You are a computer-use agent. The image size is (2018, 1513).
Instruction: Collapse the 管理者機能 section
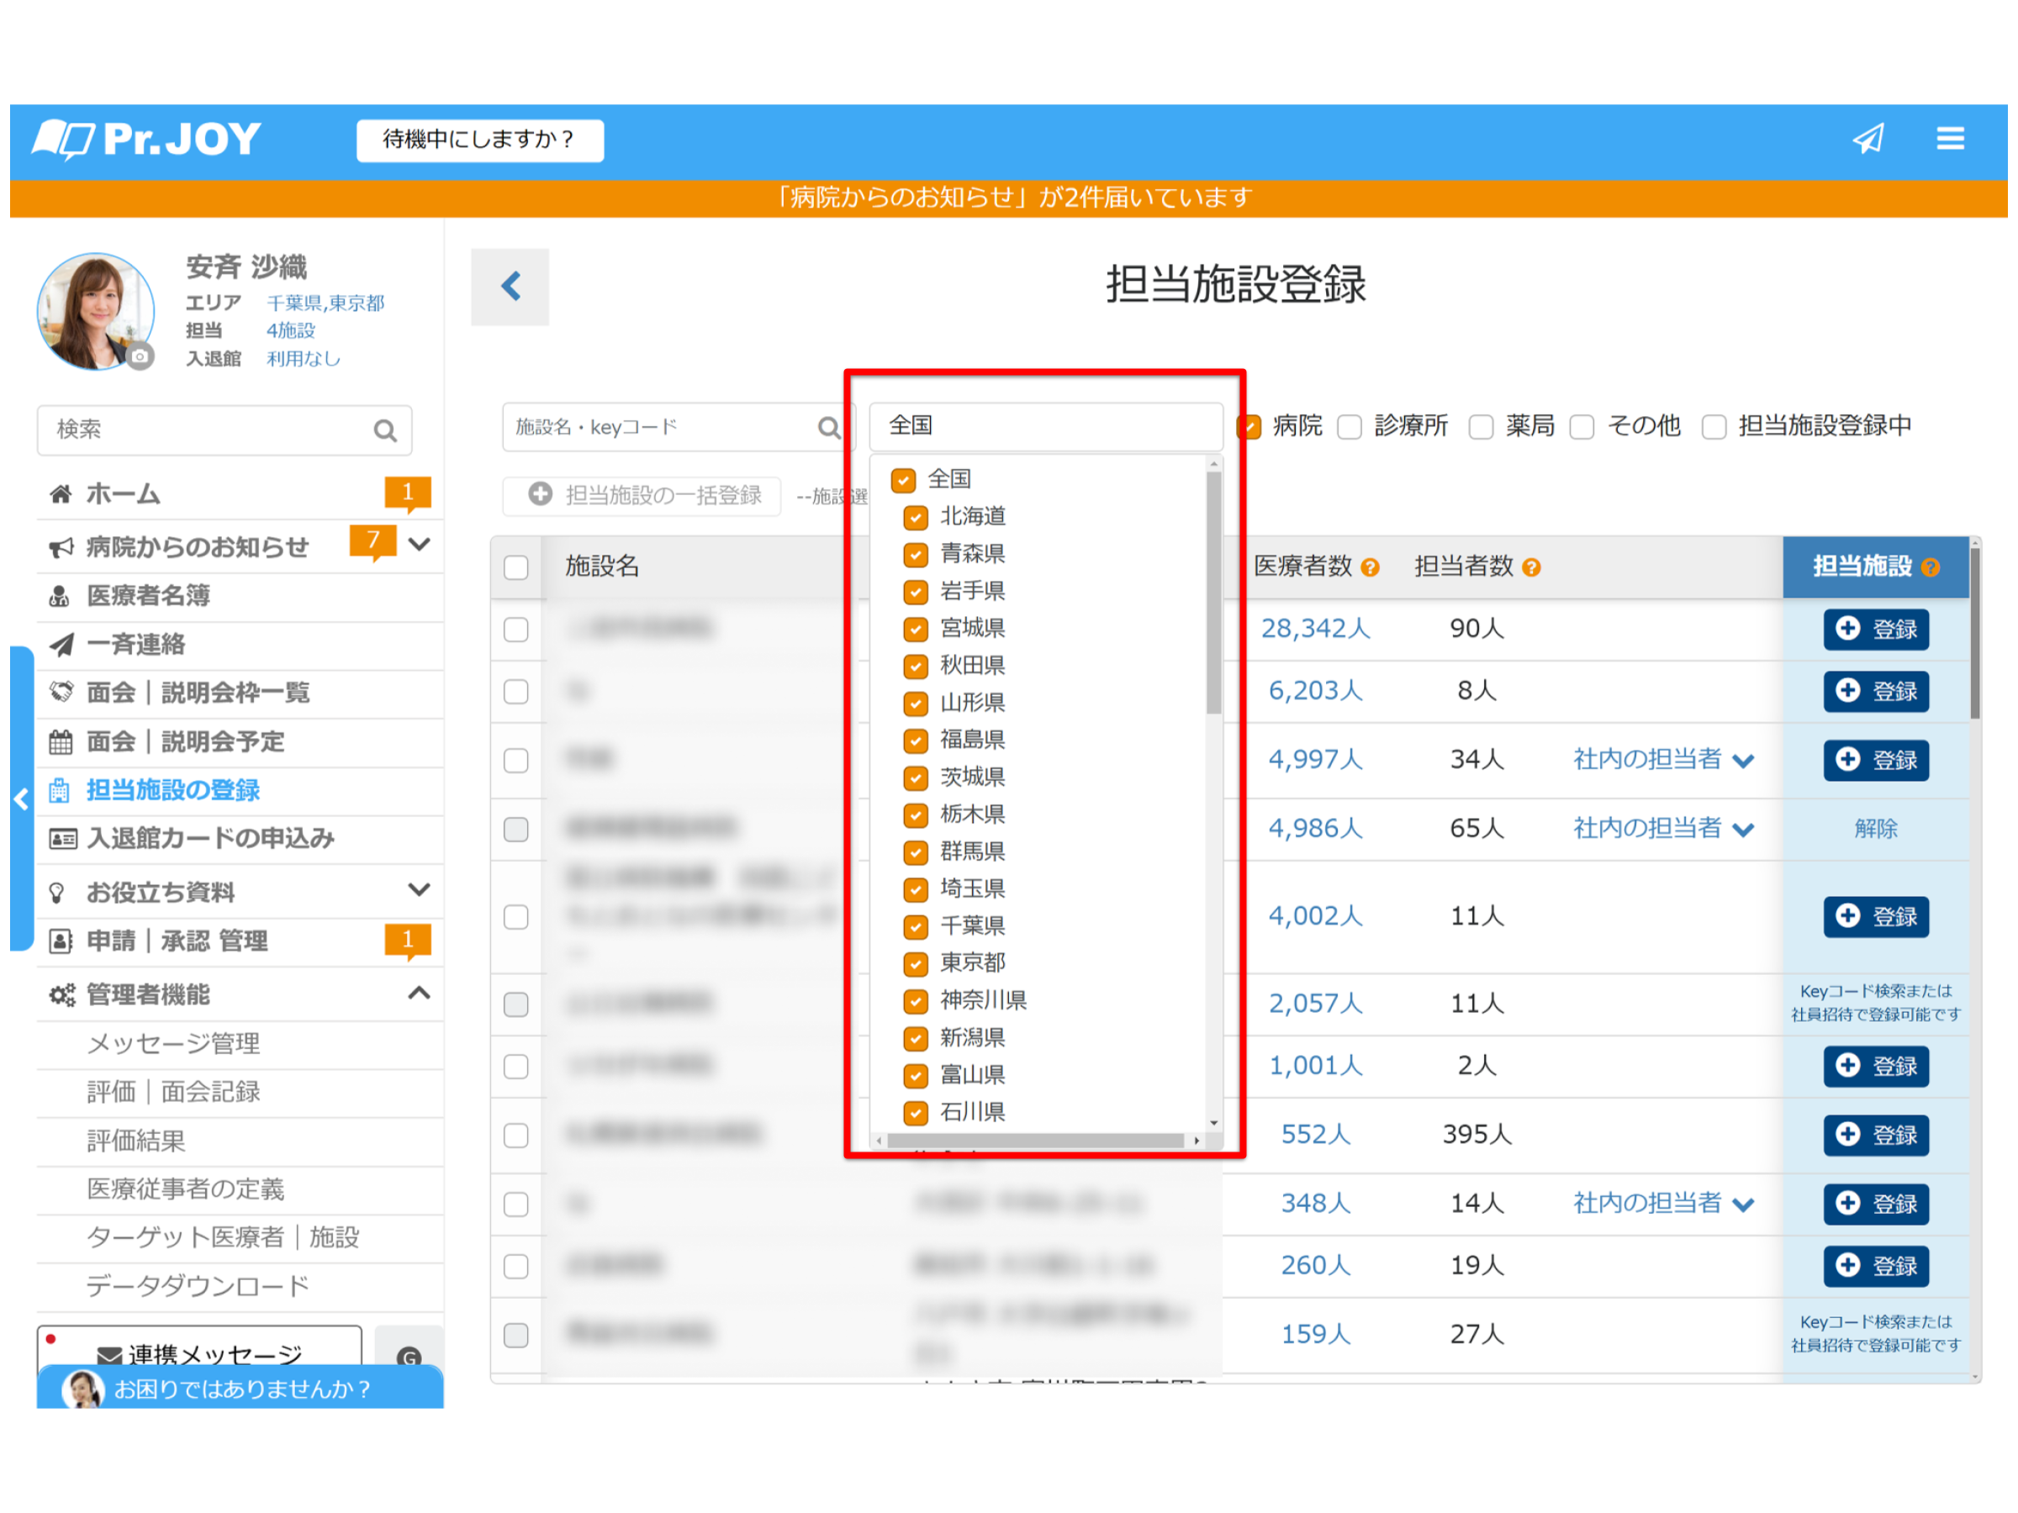[419, 994]
